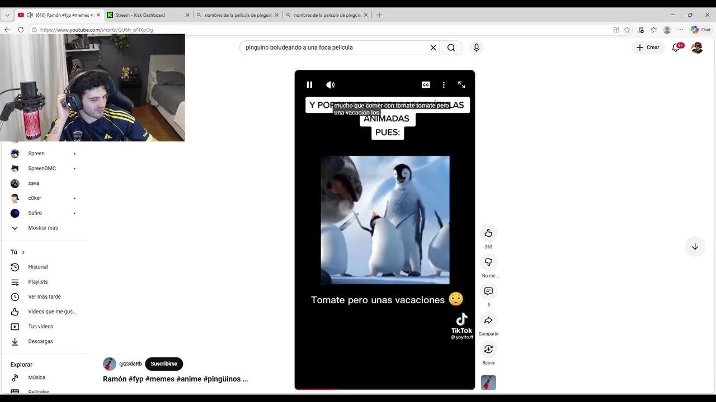The image size is (716, 402).
Task: Expand subscriptions with Mostrar más
Action: click(x=44, y=228)
